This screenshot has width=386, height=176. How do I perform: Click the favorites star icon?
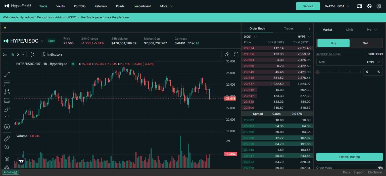point(5,27)
